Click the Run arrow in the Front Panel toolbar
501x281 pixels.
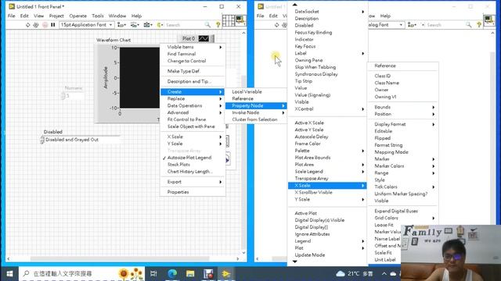[x=28, y=25]
